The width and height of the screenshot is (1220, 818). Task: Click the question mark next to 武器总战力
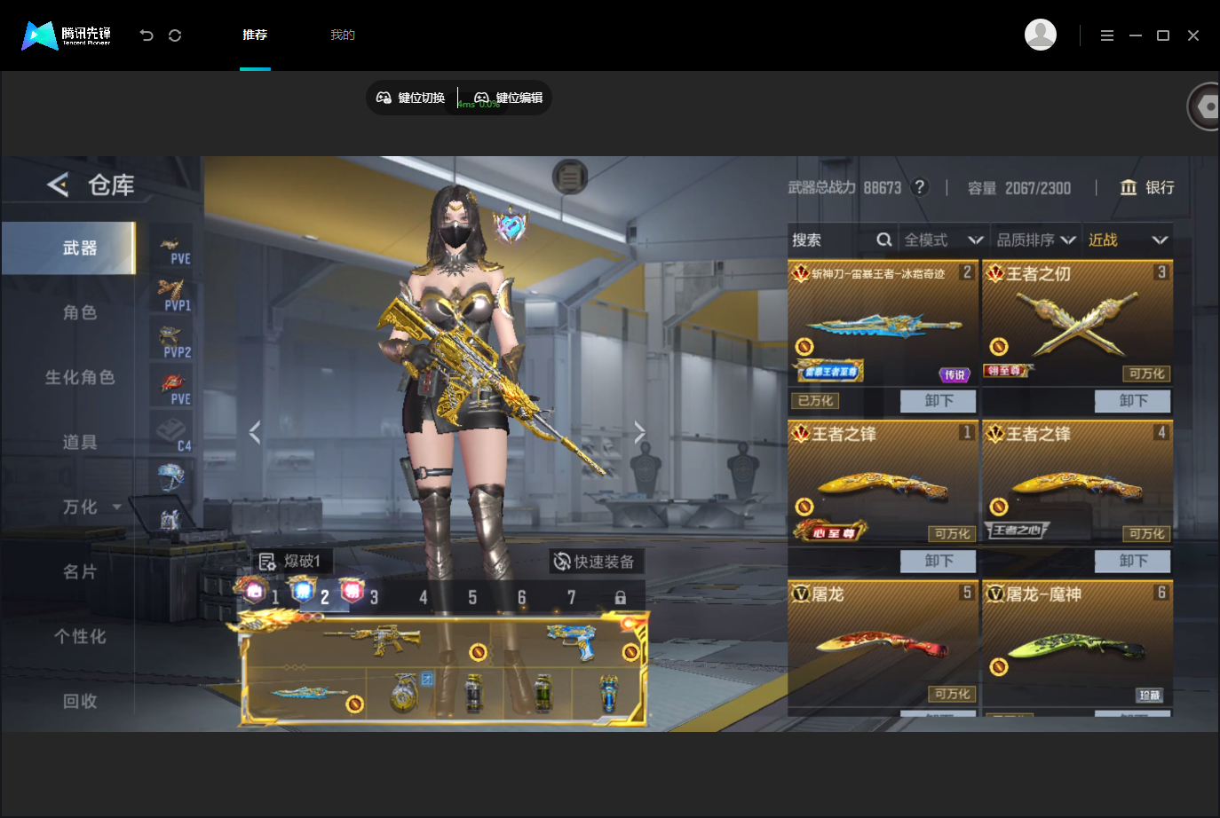[921, 186]
